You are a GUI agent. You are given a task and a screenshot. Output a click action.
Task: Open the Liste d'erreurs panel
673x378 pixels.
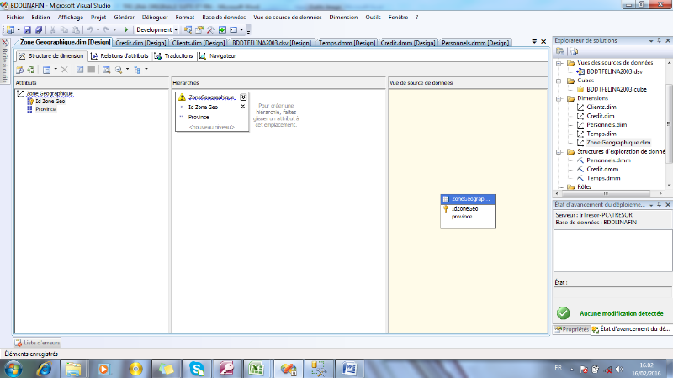(38, 342)
